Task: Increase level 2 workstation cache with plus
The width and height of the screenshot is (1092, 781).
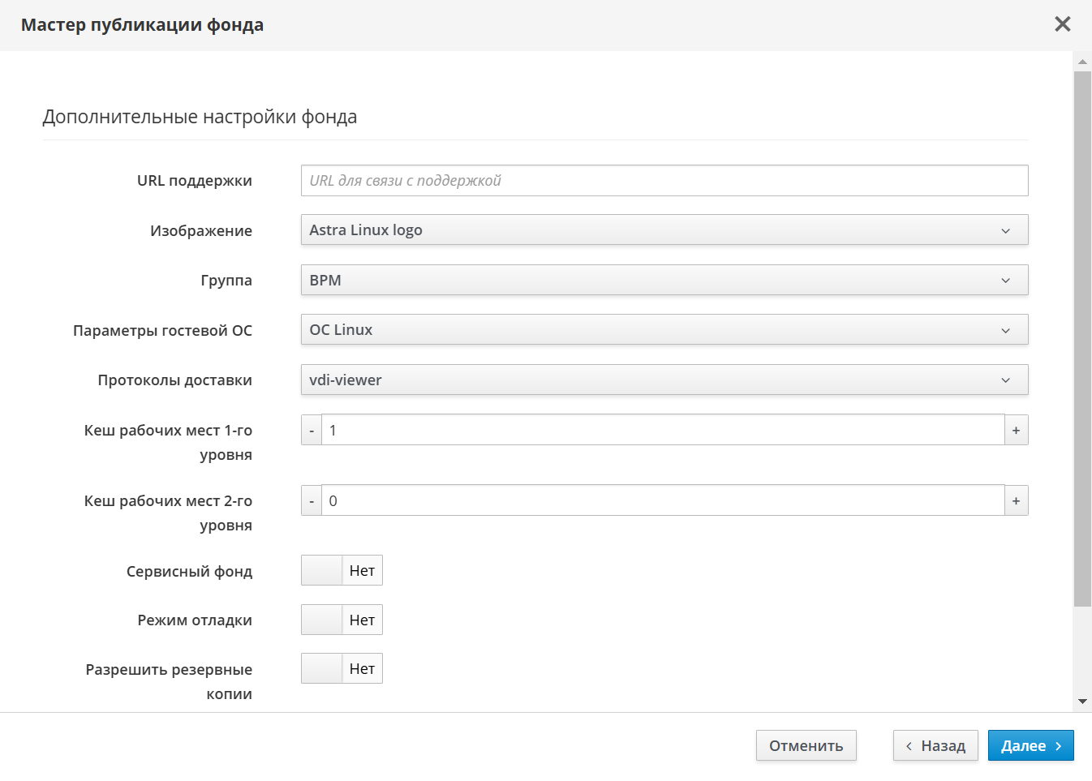Action: 1016,501
